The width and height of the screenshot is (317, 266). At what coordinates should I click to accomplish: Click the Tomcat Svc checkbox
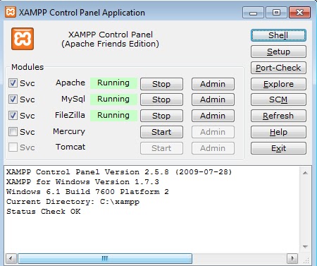click(13, 147)
